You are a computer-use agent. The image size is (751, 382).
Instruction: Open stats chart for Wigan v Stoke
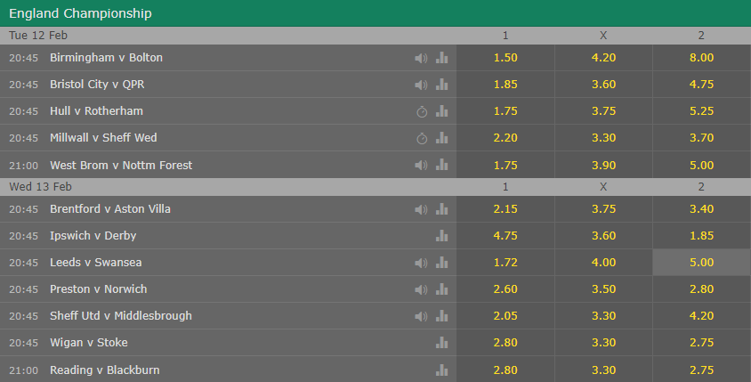442,343
